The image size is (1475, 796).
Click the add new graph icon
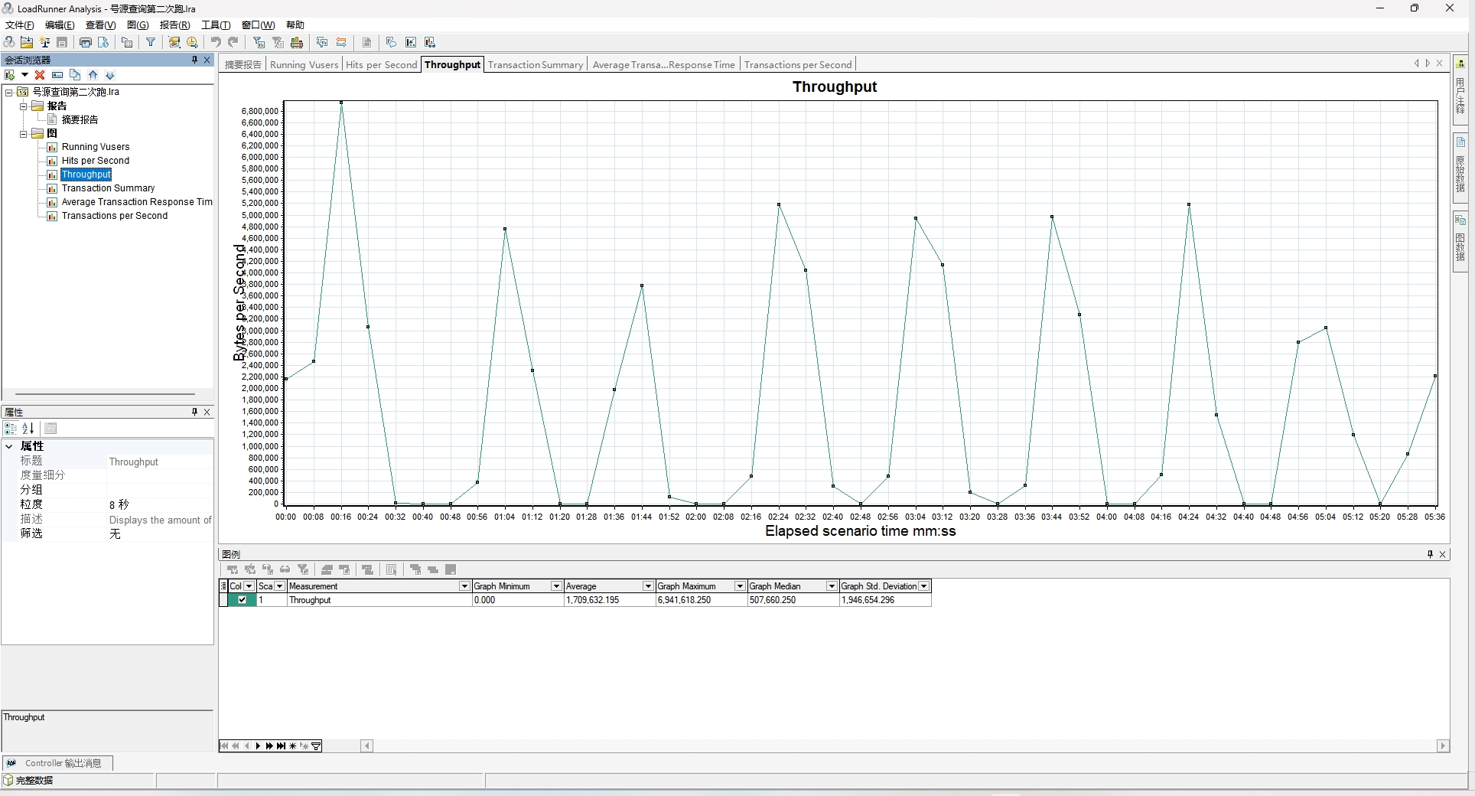(x=10, y=75)
